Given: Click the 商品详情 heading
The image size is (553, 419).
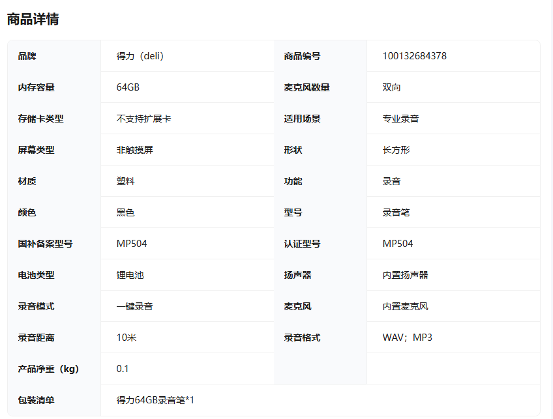Looking at the screenshot, I should [x=33, y=20].
